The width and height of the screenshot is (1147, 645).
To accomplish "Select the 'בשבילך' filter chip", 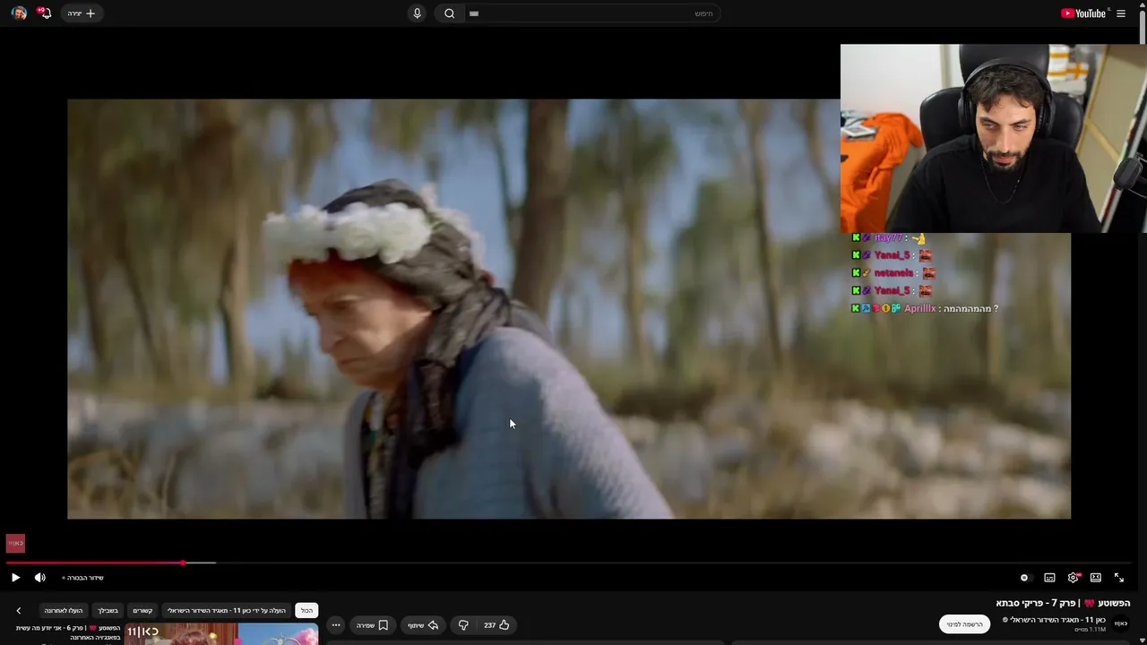I will pyautogui.click(x=108, y=611).
